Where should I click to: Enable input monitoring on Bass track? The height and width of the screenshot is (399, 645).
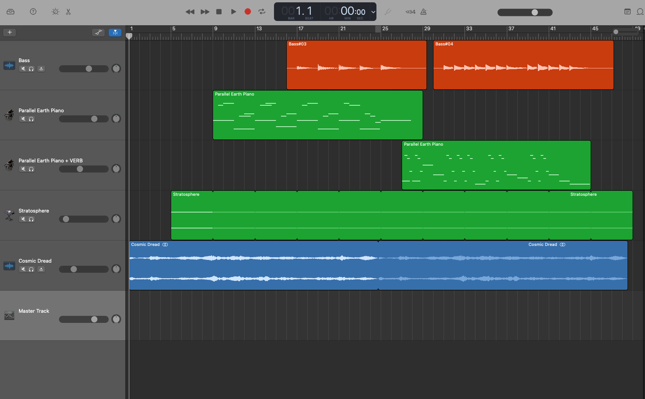point(41,69)
